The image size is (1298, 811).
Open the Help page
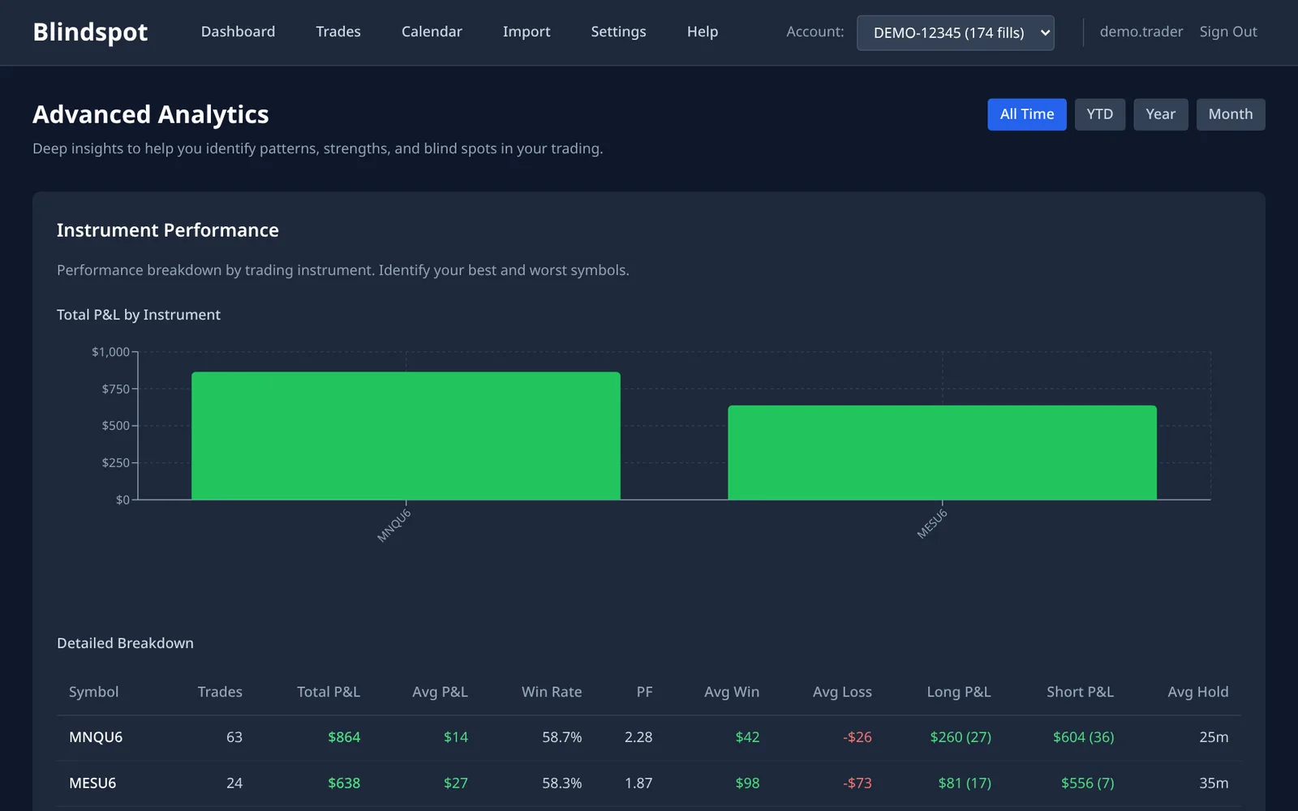tap(703, 32)
